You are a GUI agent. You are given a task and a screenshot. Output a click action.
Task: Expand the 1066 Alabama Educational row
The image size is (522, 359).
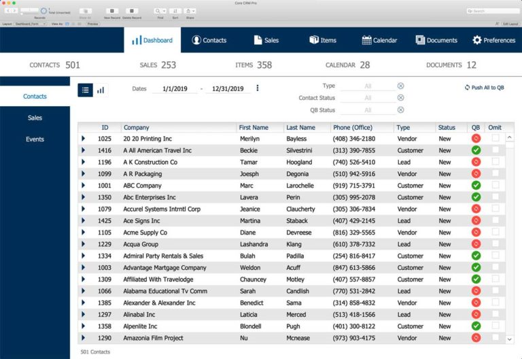(83, 291)
